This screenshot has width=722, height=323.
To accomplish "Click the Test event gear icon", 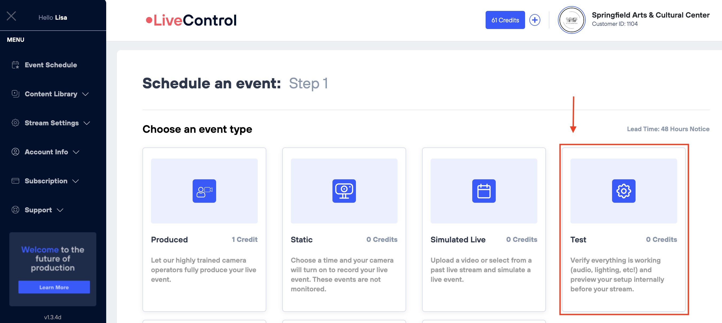I will pyautogui.click(x=623, y=191).
